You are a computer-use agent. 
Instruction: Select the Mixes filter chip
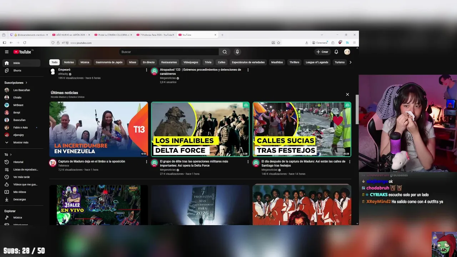tap(132, 62)
